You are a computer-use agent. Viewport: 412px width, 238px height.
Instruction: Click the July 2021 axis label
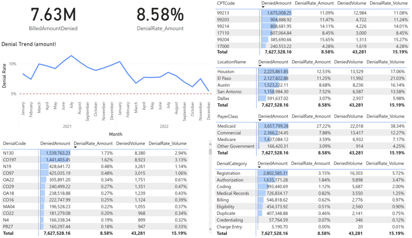coord(71,106)
